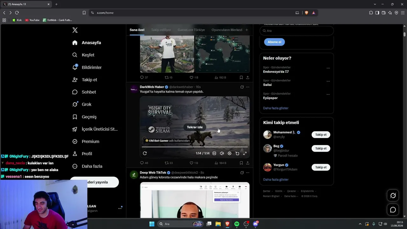The height and width of the screenshot is (229, 407).
Task: Click the X logo in the sidebar
Action: click(75, 30)
